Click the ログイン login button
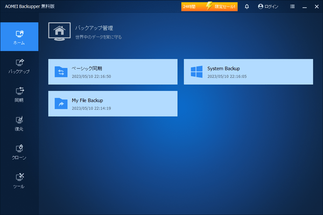 pos(268,6)
